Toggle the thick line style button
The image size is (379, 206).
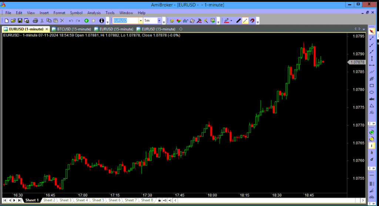[238, 21]
